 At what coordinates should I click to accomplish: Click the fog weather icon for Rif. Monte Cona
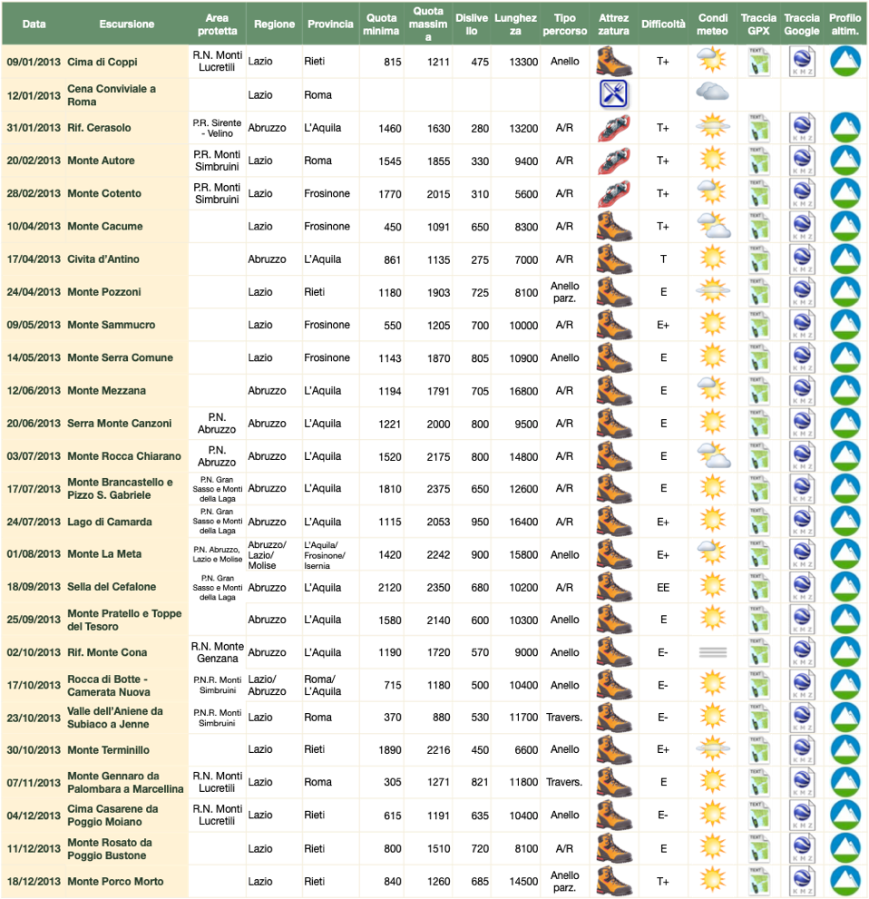712,652
